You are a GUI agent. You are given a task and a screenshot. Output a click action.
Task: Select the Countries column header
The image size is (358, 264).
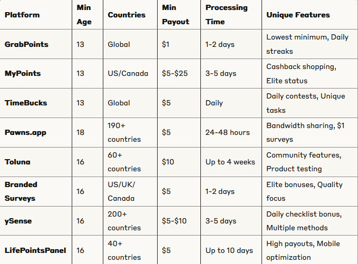[x=127, y=15]
